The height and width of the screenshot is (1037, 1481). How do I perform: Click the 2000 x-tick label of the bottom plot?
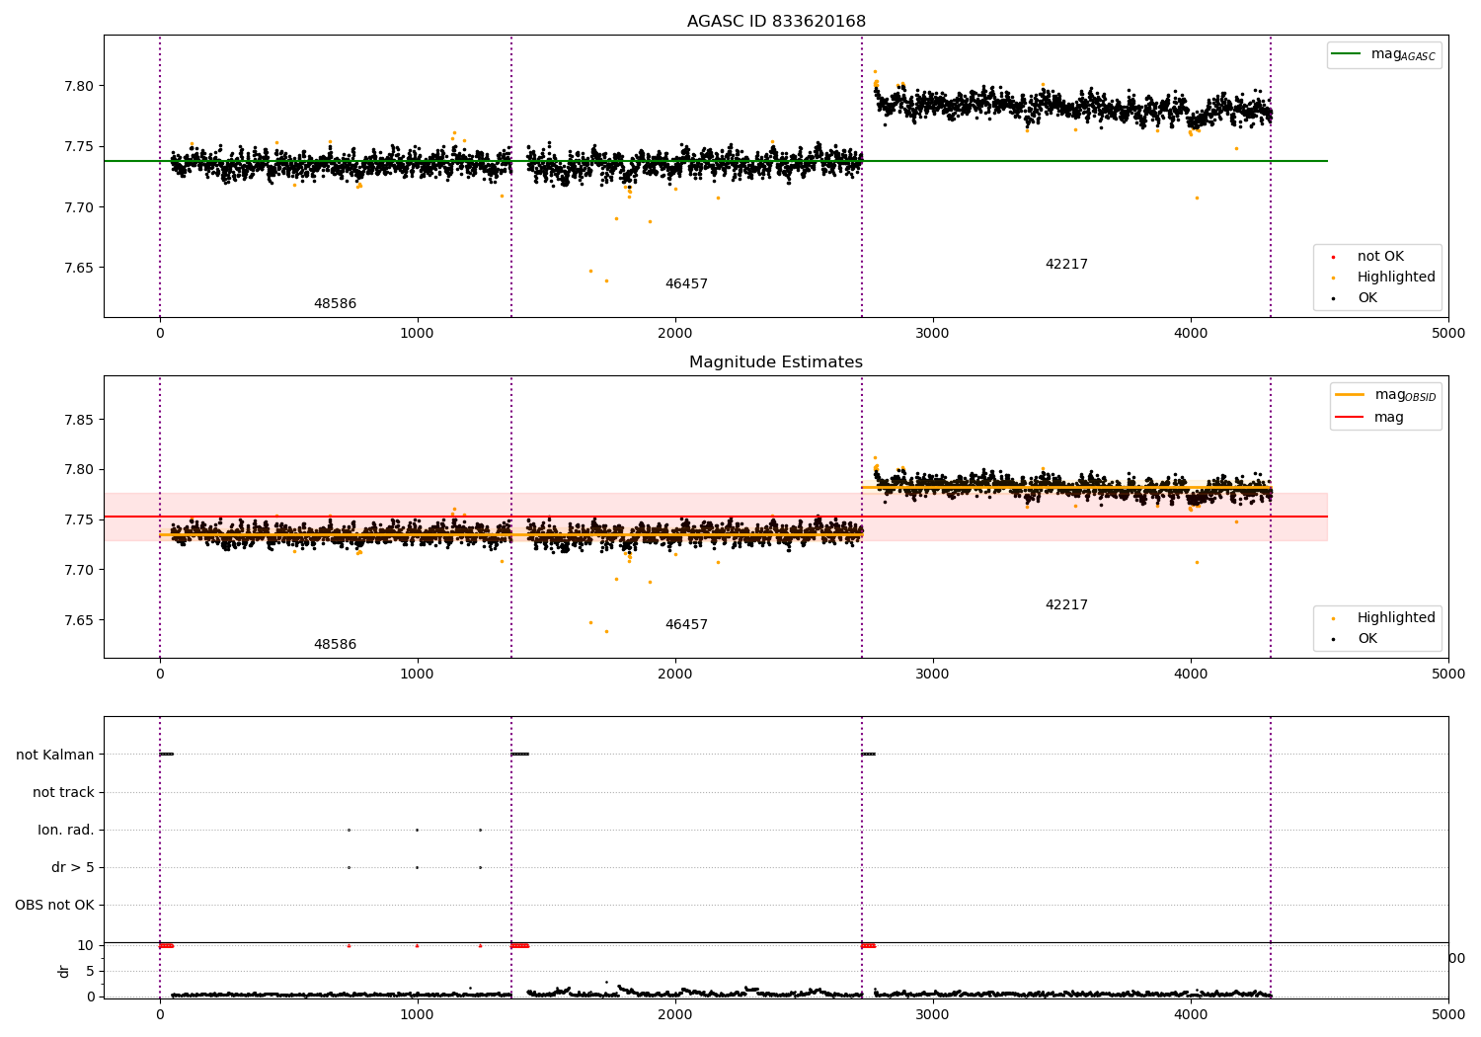[675, 1014]
